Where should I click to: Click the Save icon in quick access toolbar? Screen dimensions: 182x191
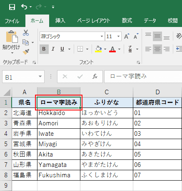click(x=12, y=7)
